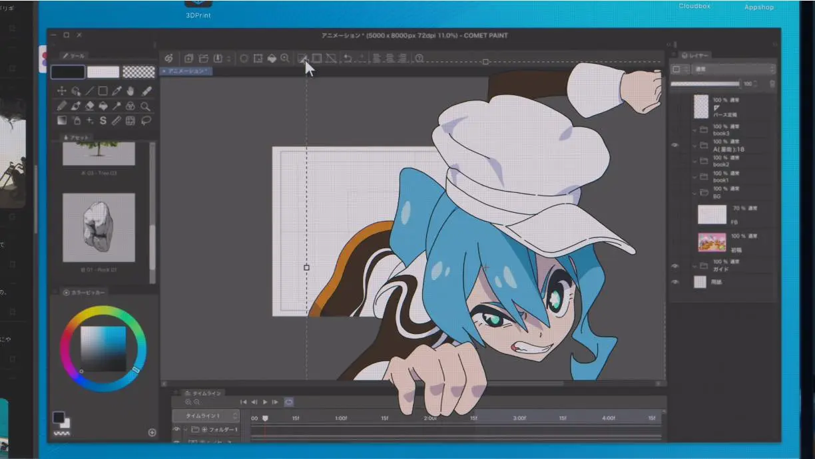Click the タイムライン panel title tab

(203, 393)
